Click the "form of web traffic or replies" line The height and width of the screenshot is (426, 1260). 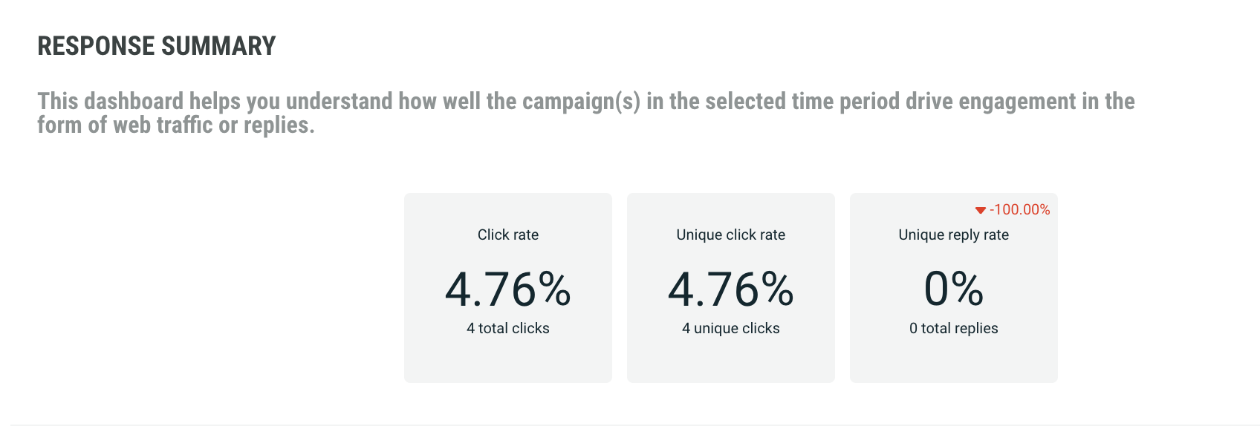point(176,125)
